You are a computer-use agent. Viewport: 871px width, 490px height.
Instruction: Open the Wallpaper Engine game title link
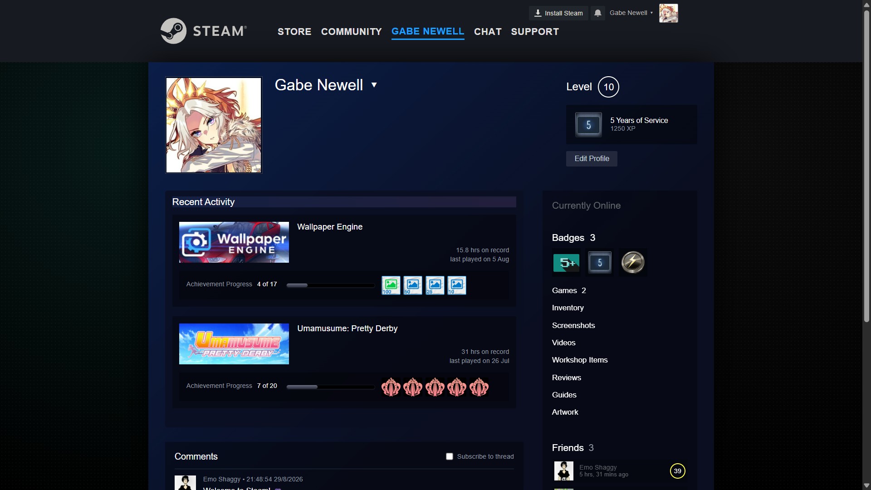click(330, 227)
